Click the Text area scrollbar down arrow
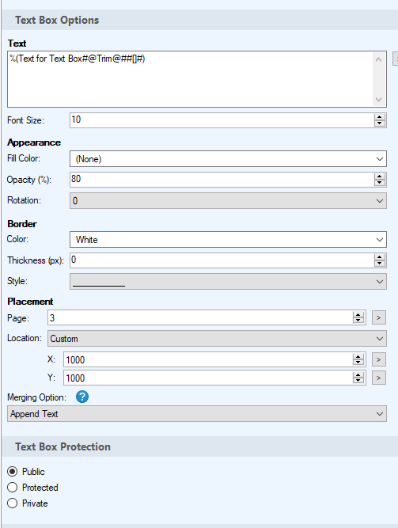The image size is (398, 528). coord(378,100)
